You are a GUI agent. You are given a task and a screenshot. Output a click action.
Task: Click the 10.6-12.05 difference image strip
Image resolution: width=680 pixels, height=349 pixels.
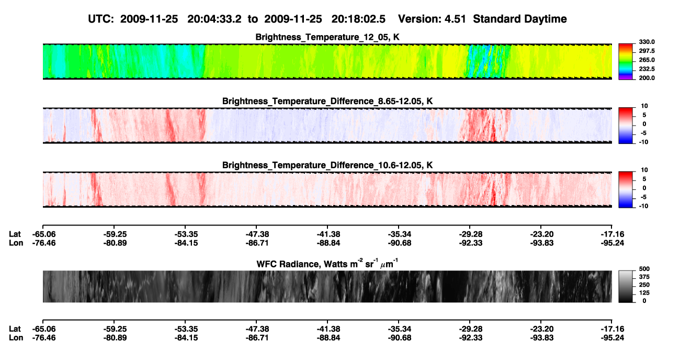point(327,189)
